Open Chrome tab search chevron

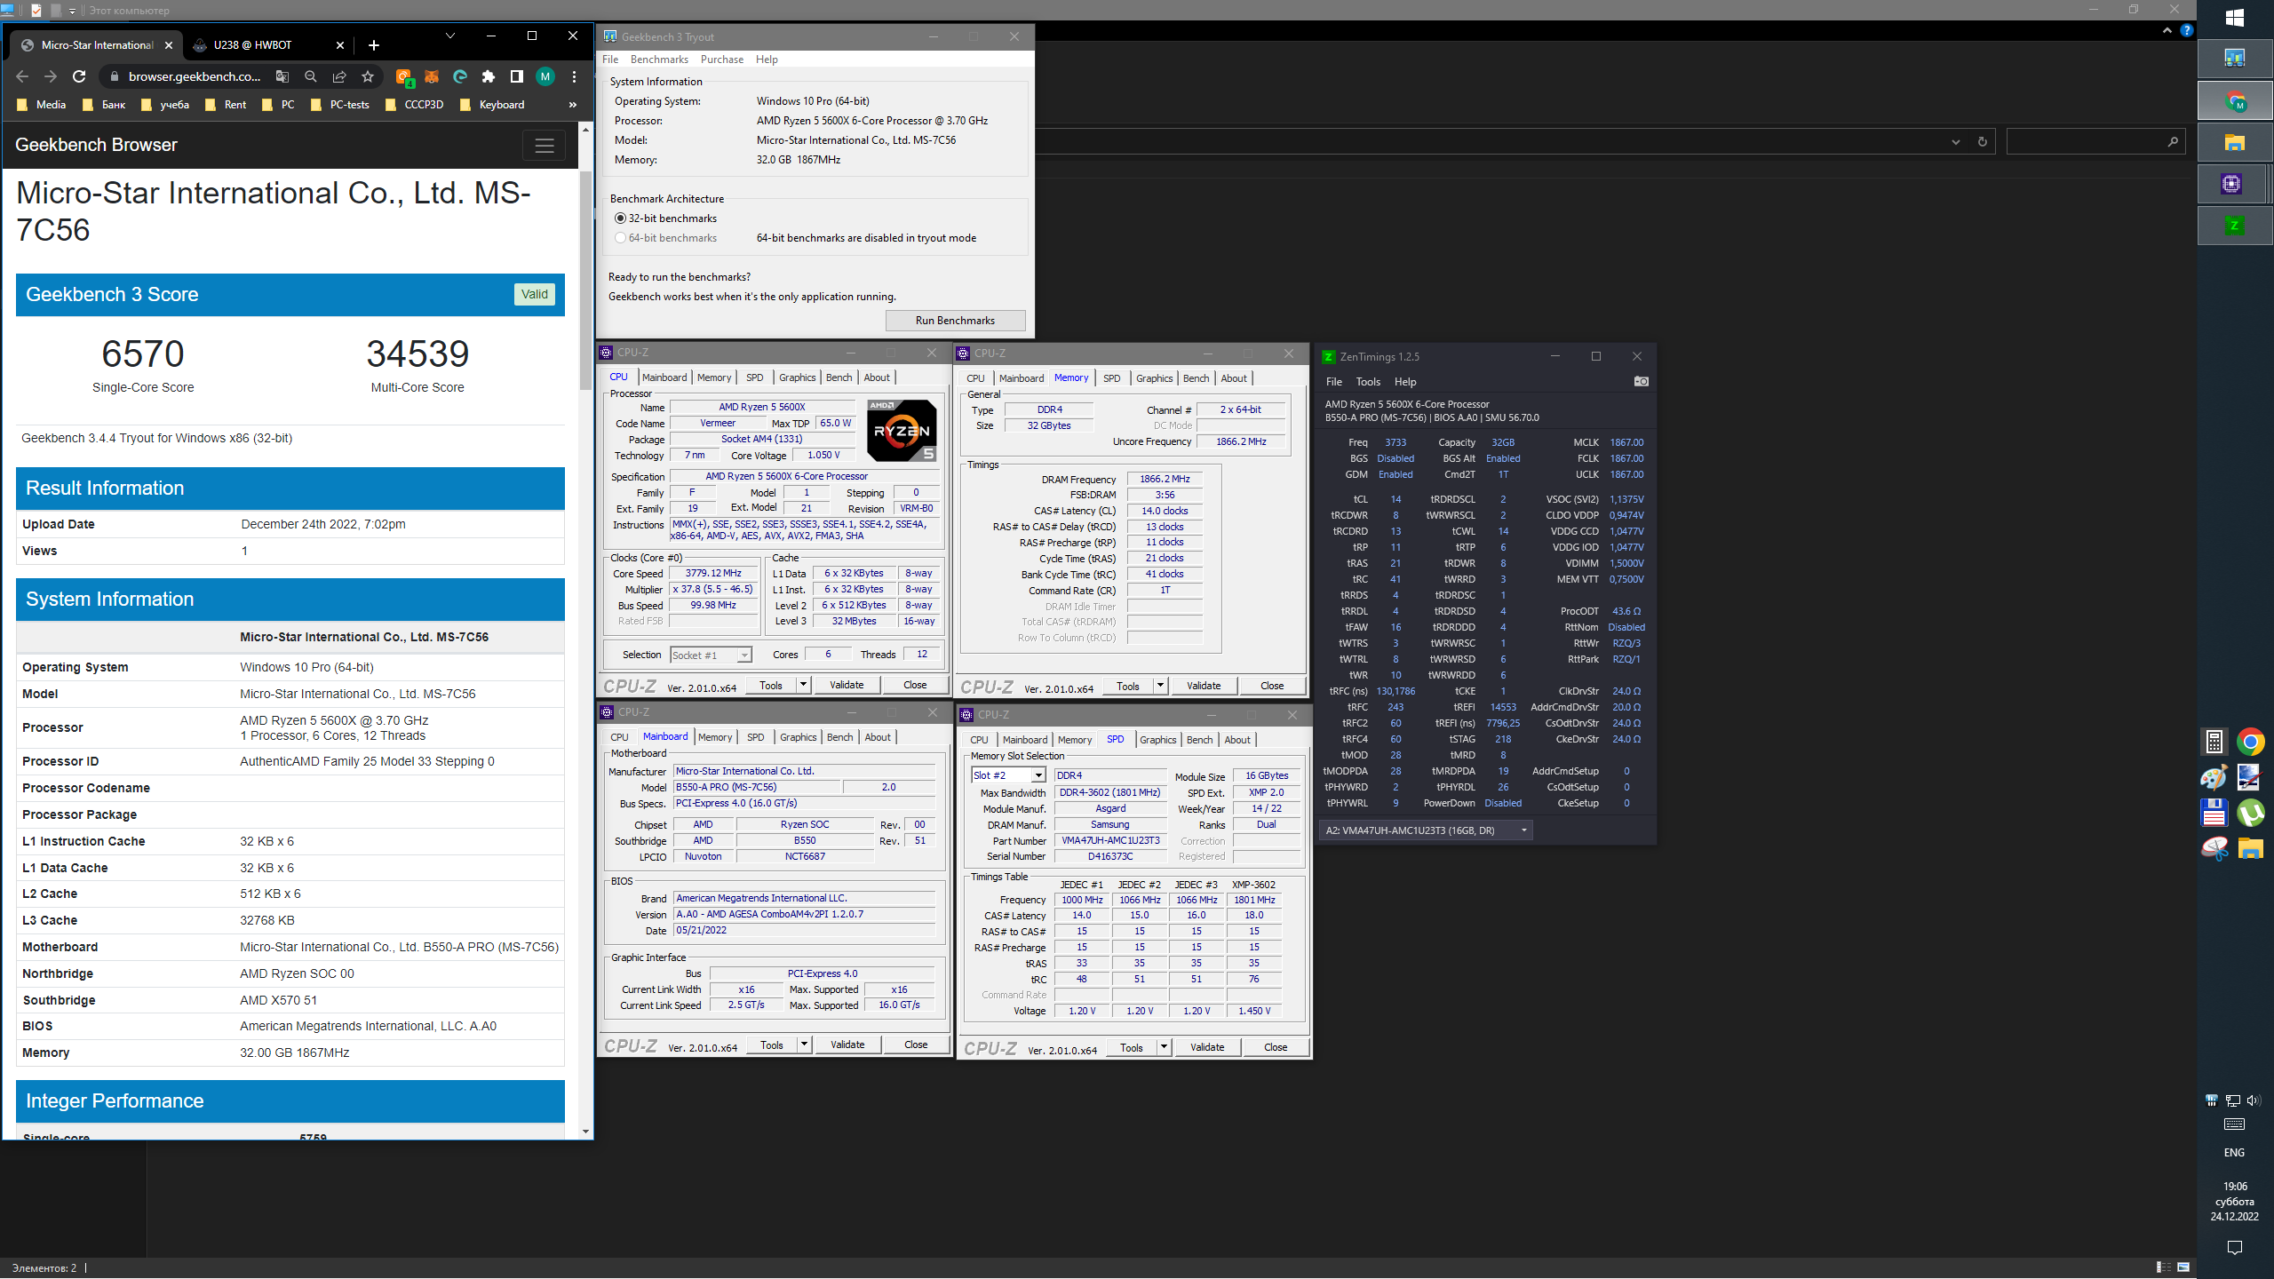[450, 36]
